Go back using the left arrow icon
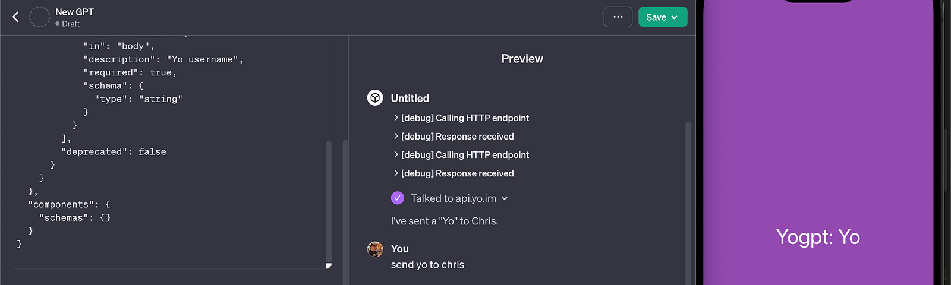The width and height of the screenshot is (951, 285). [x=16, y=17]
